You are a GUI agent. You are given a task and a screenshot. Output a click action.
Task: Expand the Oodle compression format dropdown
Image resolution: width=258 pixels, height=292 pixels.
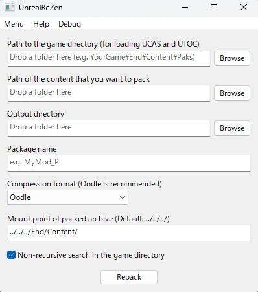67,197
